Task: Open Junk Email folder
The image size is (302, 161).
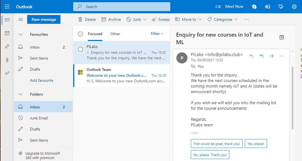Action: (x=43, y=118)
